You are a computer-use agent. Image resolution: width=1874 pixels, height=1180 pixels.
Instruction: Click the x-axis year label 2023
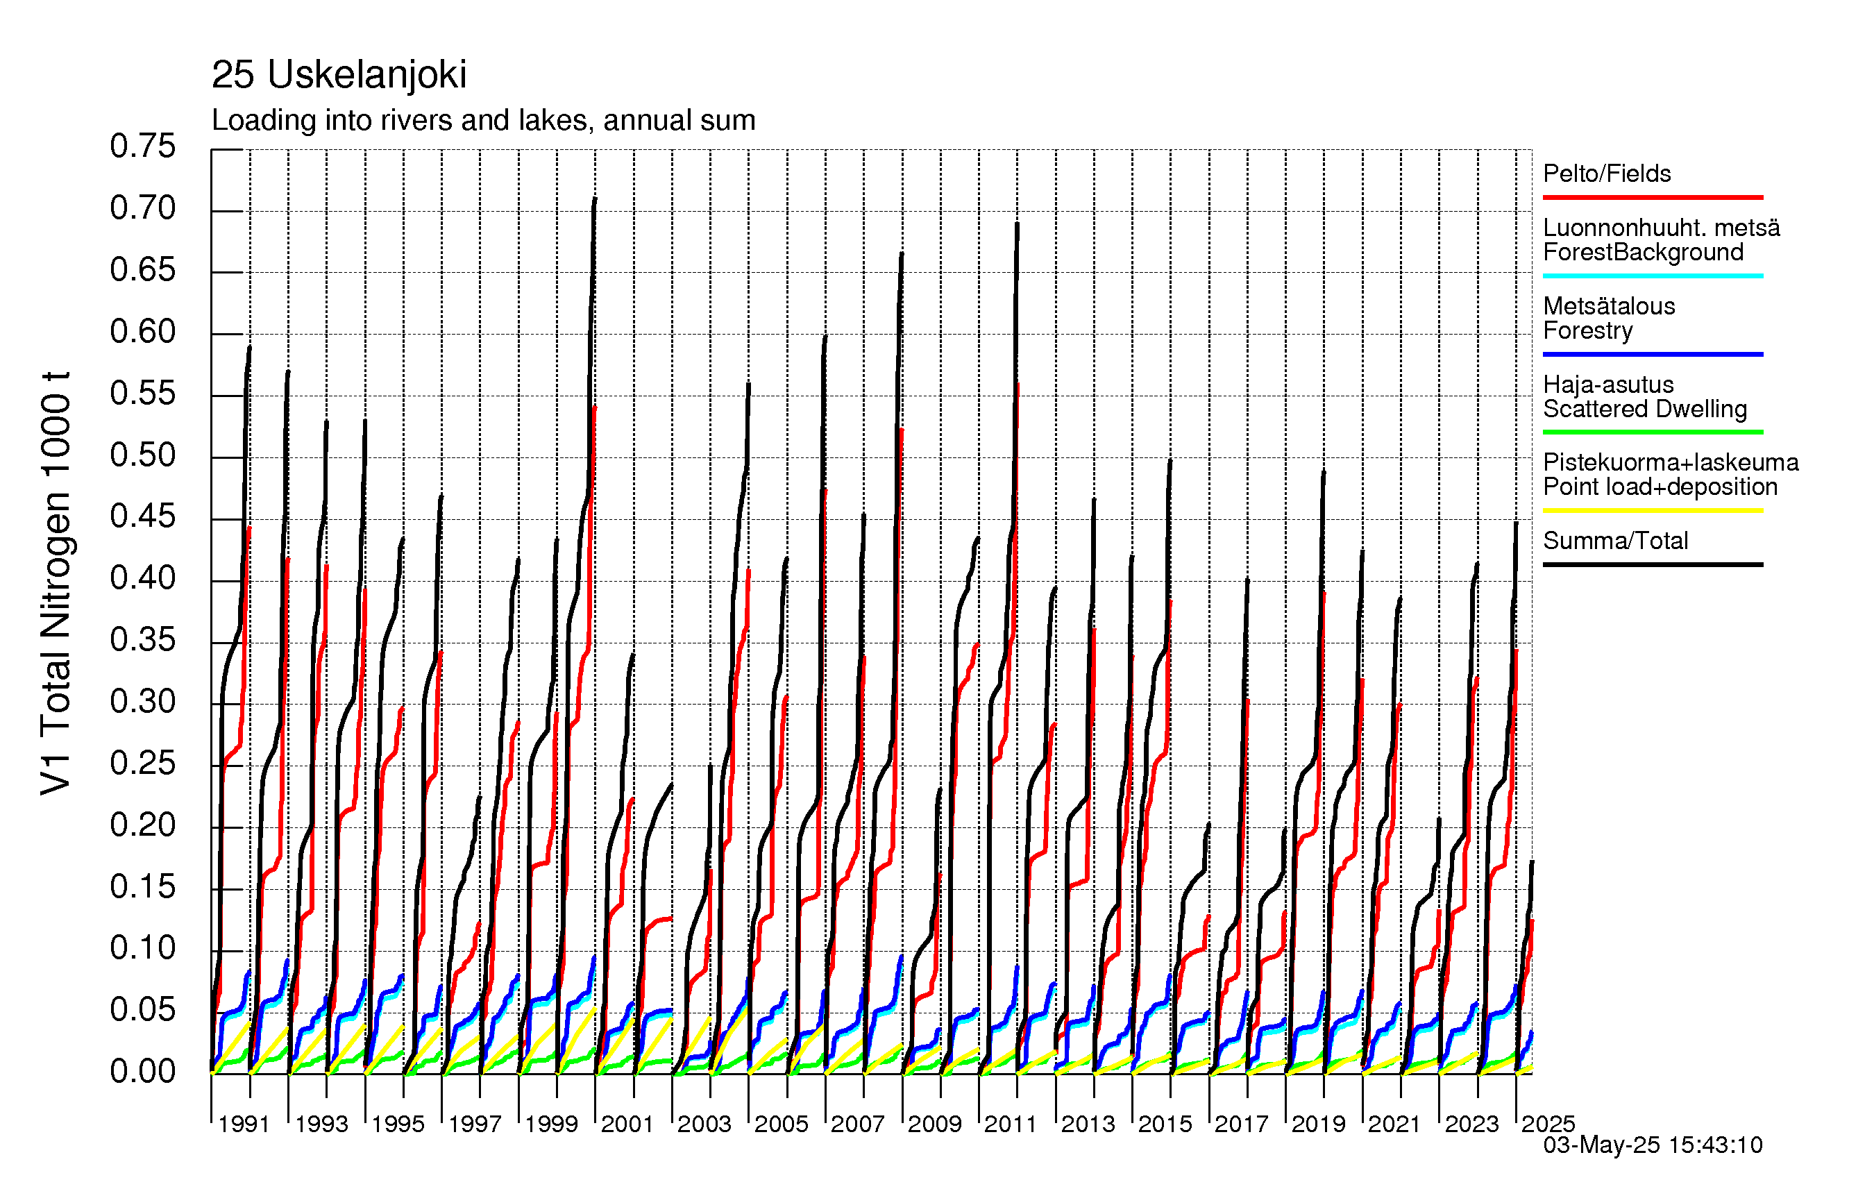[x=1471, y=1124]
